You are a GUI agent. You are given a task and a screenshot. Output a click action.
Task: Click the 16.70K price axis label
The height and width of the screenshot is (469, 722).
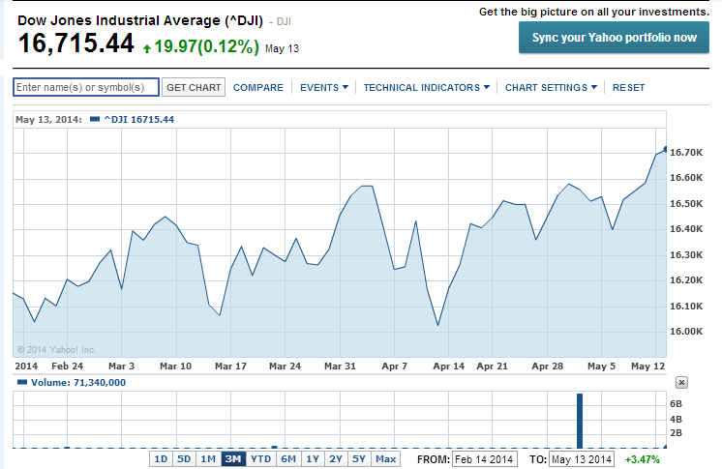click(686, 153)
